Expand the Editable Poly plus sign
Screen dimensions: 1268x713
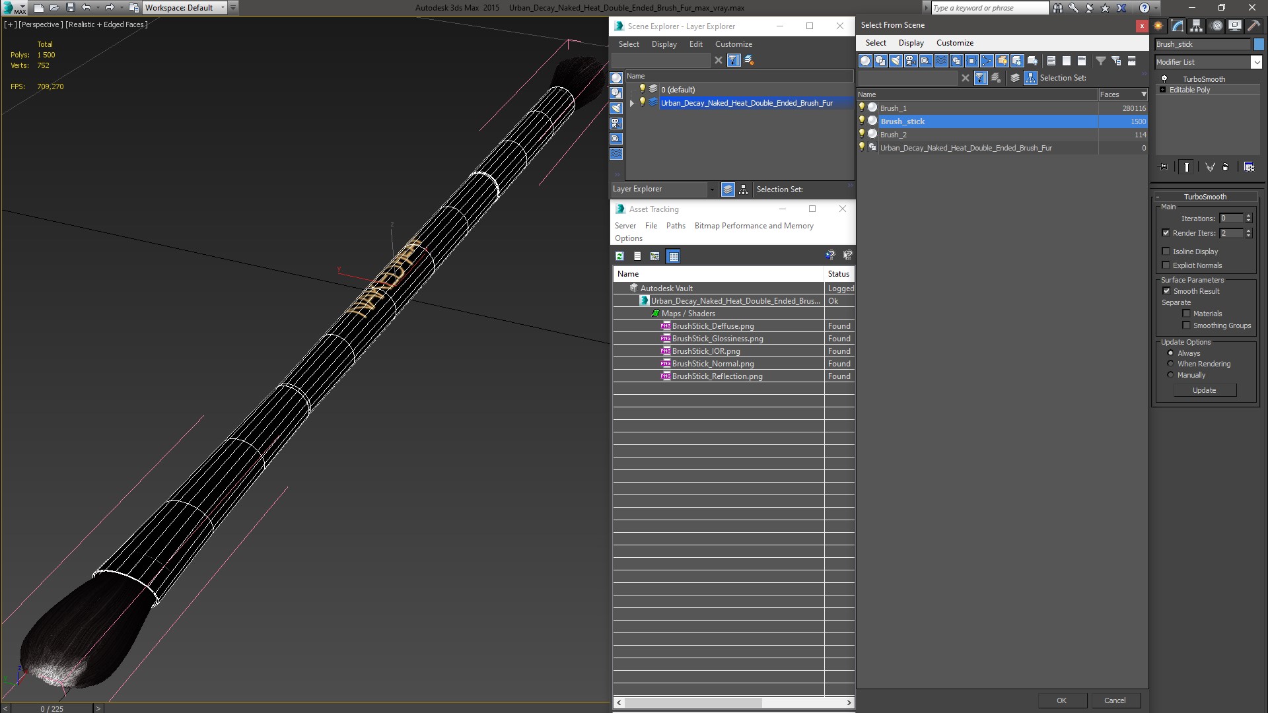(1162, 90)
